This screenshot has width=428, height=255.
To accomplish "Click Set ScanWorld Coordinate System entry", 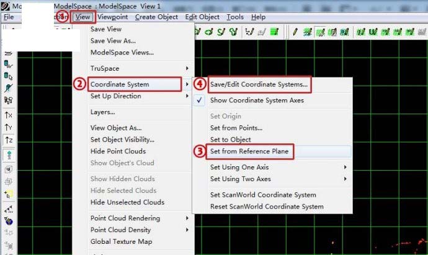I will (x=263, y=195).
